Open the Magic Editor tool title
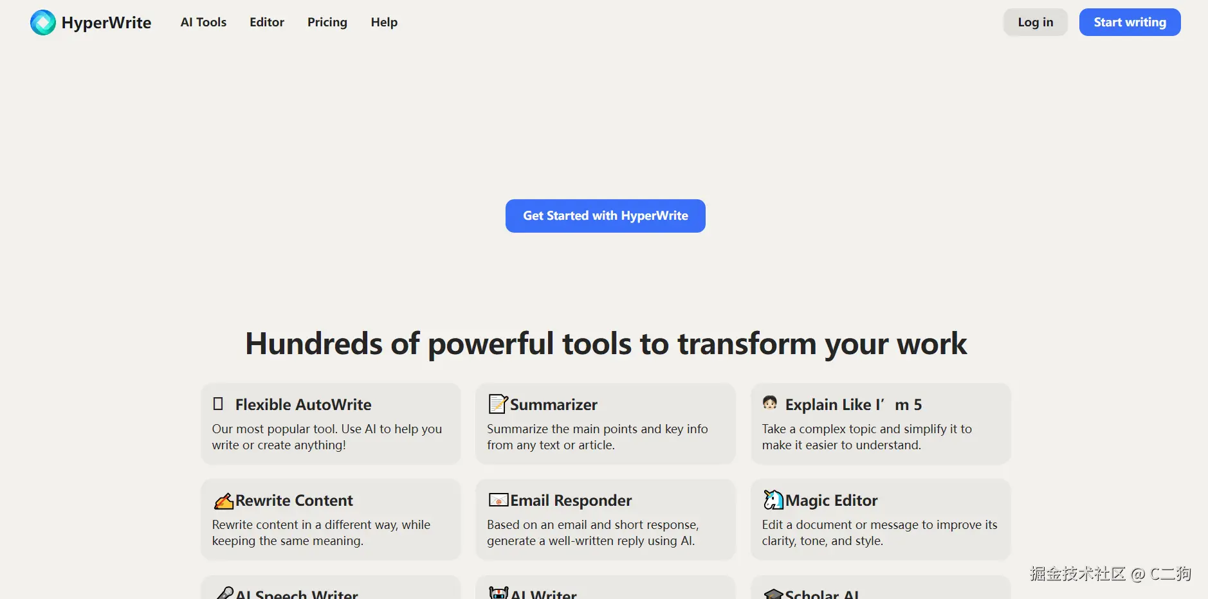This screenshot has width=1208, height=599. pos(831,500)
